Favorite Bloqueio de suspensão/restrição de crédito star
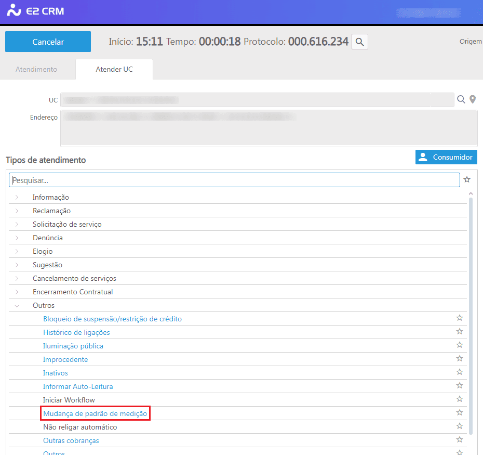483x455 pixels. click(459, 318)
